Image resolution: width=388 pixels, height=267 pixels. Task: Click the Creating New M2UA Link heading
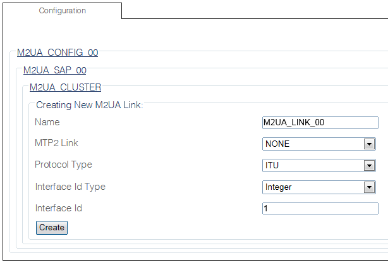coord(90,105)
